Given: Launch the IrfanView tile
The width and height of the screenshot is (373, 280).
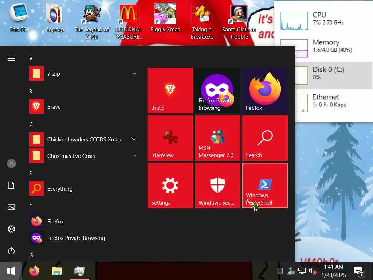Looking at the screenshot, I should [170, 138].
